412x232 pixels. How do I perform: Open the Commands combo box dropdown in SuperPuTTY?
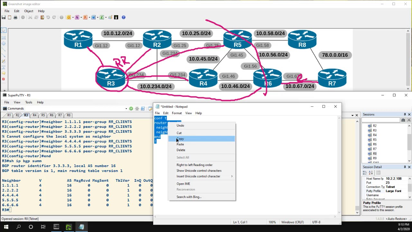tap(126, 109)
